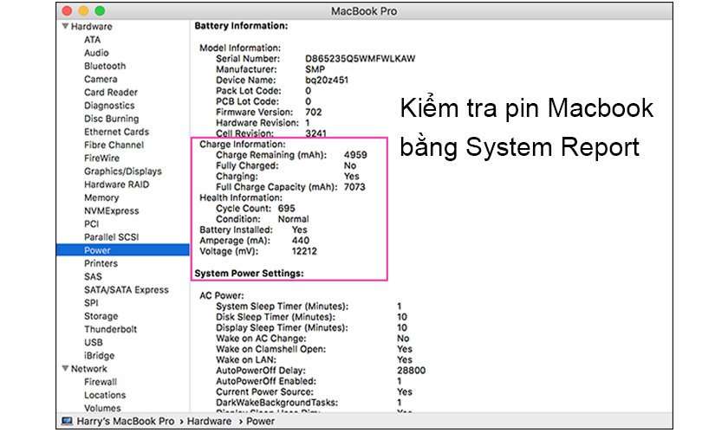This screenshot has height=433, width=728.
Task: Click Harry's MacBook Pro in path bar
Action: 126,421
